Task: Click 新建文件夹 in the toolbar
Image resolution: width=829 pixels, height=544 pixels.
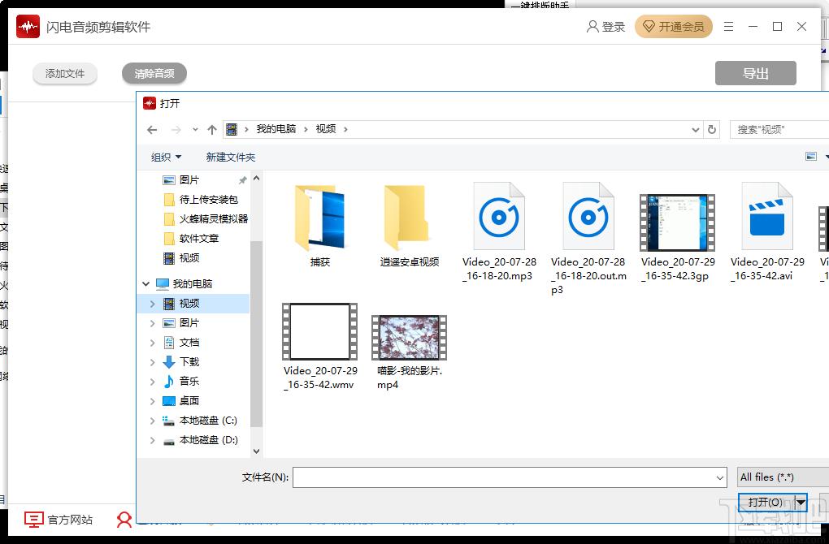Action: point(231,157)
